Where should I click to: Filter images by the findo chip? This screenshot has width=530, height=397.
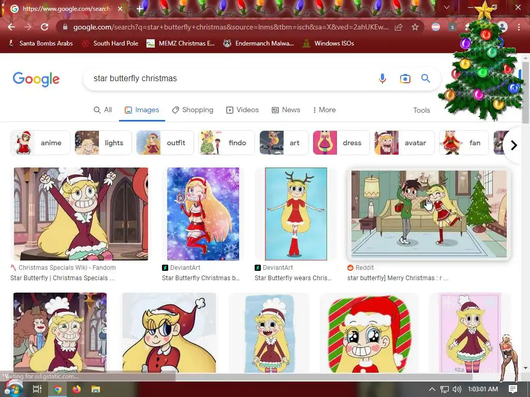(x=227, y=143)
